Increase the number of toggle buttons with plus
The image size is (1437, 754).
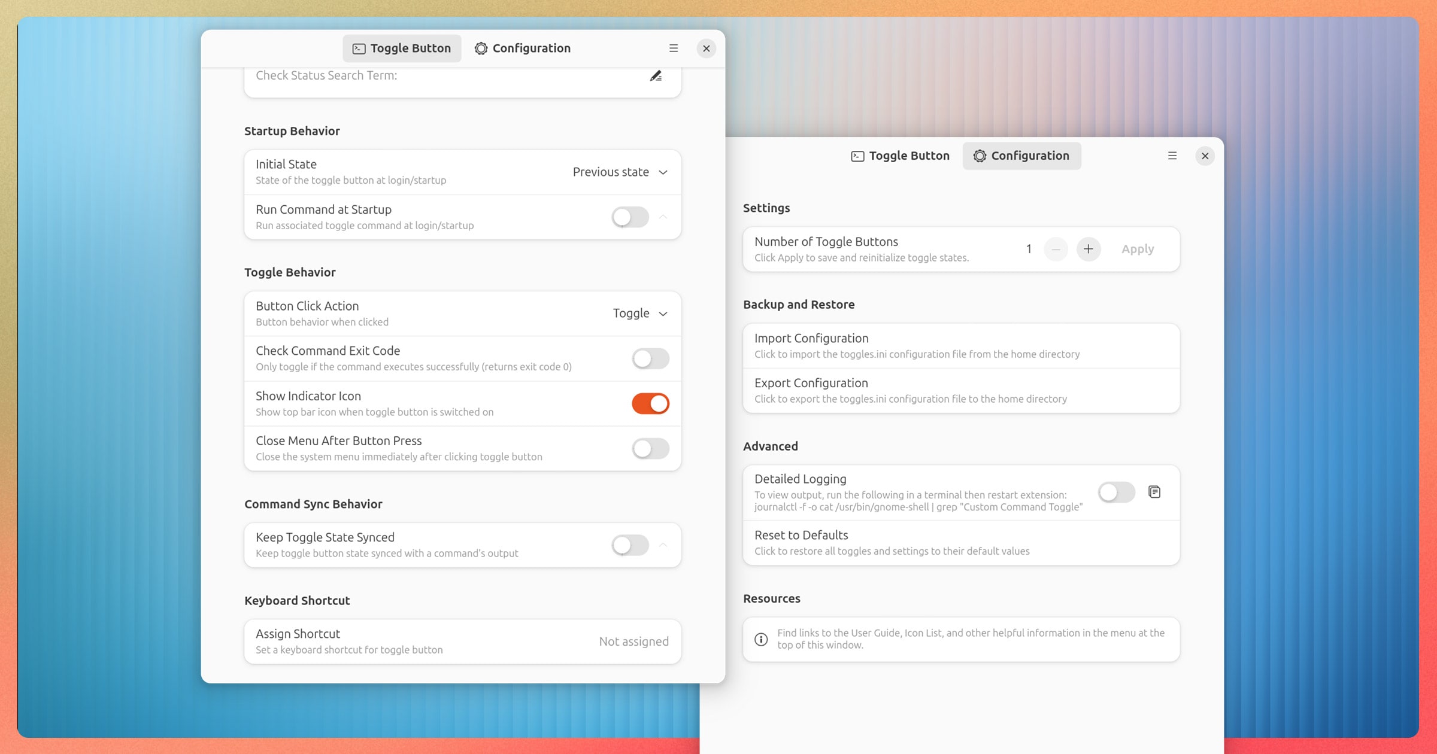(x=1088, y=249)
